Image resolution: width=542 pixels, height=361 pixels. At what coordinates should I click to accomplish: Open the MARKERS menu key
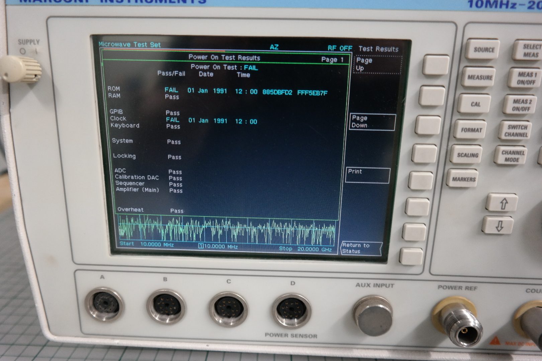pos(463,179)
